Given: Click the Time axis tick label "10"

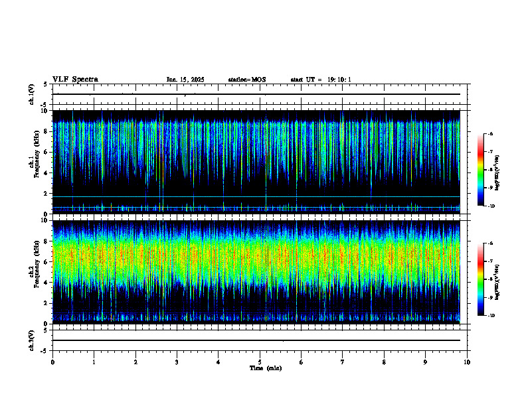Looking at the screenshot, I should (x=467, y=362).
